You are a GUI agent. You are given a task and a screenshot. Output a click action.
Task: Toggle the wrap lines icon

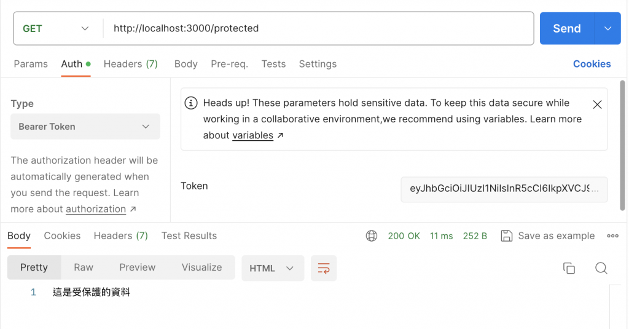click(x=324, y=268)
